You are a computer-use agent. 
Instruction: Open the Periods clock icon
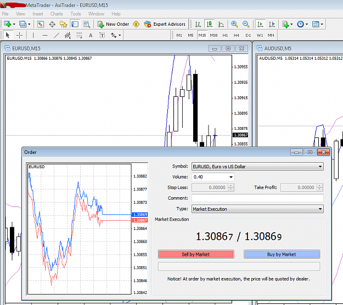tap(300, 24)
